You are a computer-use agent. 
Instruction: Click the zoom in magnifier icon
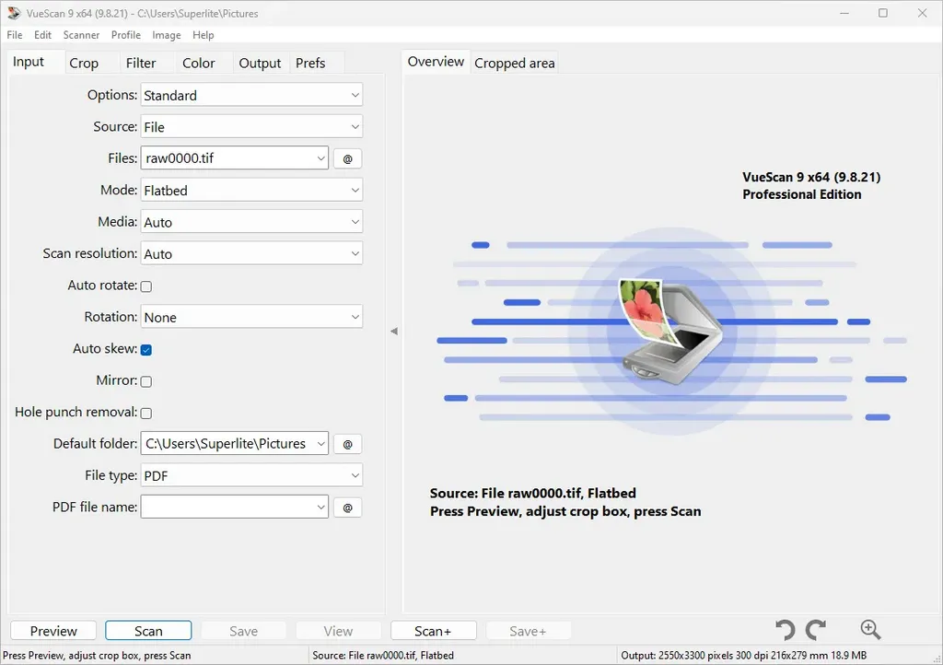tap(870, 629)
